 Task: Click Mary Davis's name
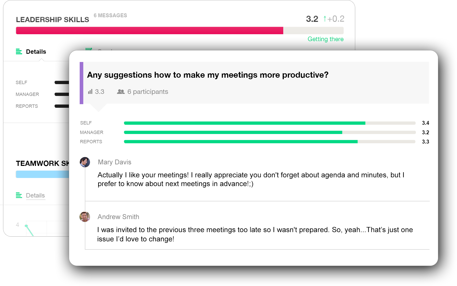[x=114, y=162]
